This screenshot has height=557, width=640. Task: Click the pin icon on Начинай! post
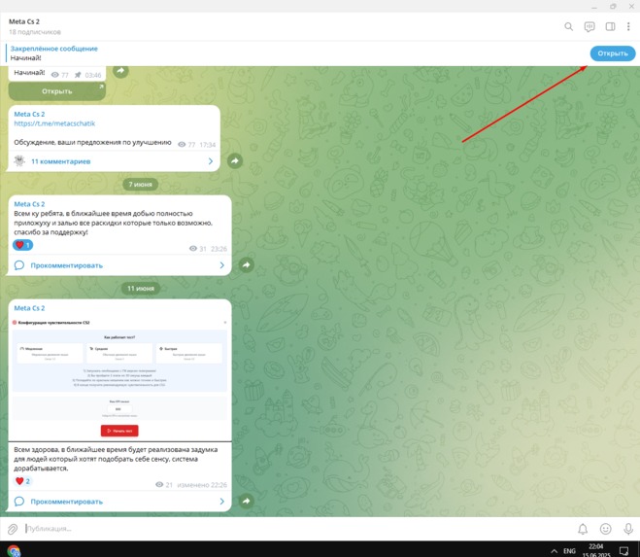(78, 75)
